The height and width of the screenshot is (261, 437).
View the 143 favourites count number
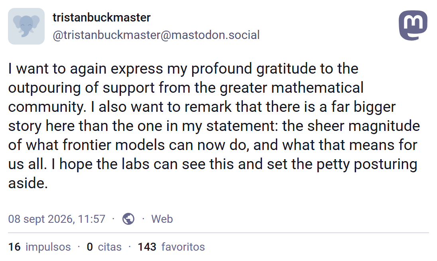point(147,247)
